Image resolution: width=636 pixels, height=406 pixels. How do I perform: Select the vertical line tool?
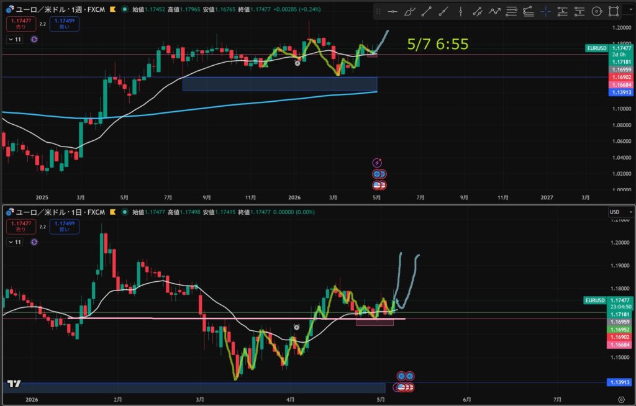pos(460,12)
